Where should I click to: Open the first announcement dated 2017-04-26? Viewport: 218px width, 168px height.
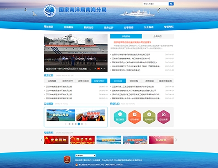(133, 87)
